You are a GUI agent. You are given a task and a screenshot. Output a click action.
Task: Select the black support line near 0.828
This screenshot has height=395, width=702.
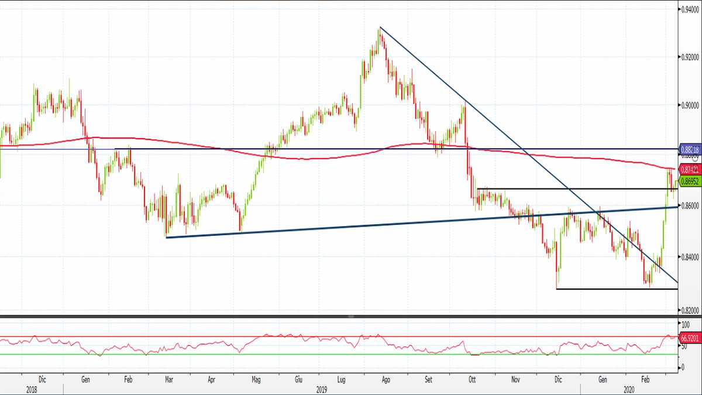(614, 289)
